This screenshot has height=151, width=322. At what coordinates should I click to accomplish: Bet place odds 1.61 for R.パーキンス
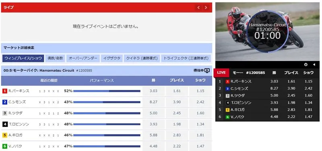[x=177, y=91]
